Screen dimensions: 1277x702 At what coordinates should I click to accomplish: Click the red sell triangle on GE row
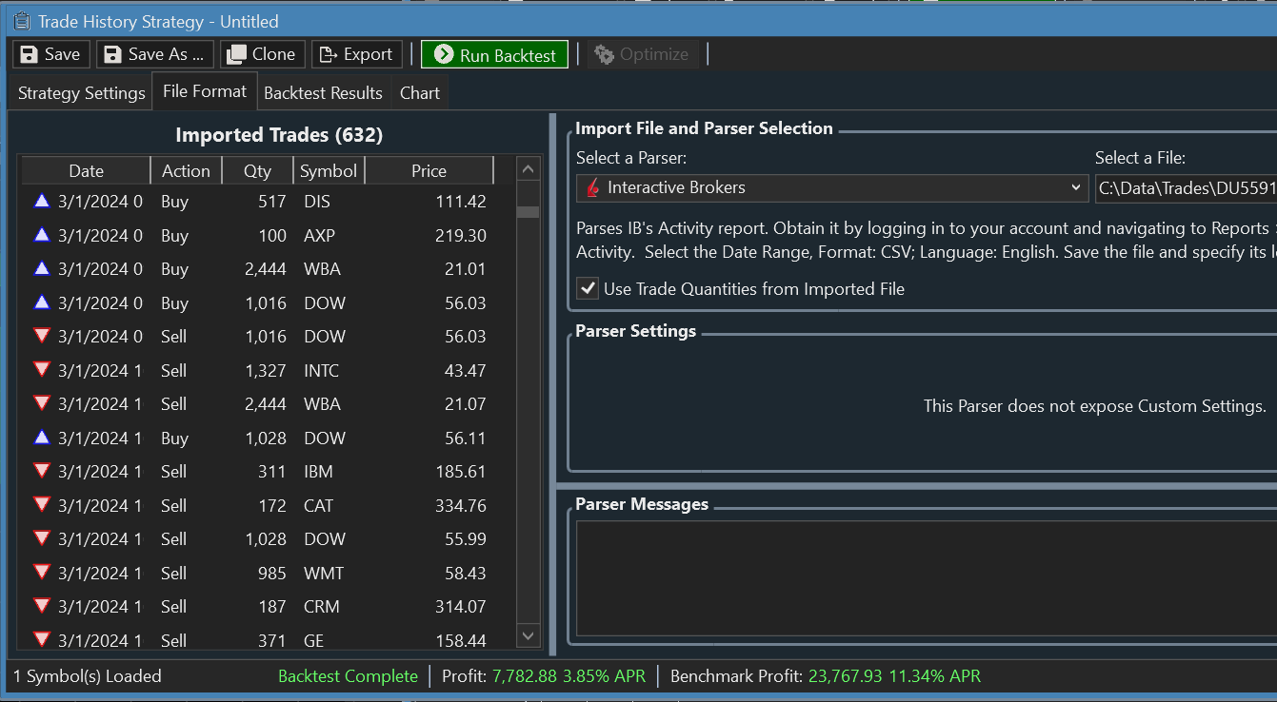tap(41, 639)
